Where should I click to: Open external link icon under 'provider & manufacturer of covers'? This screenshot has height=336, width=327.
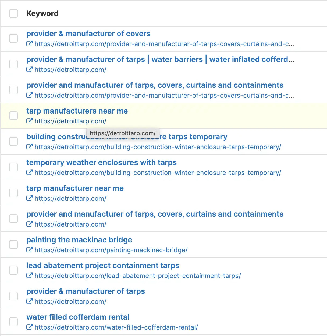(x=30, y=44)
